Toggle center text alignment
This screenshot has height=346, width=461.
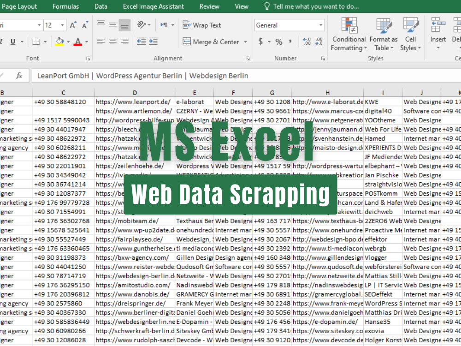coord(112,42)
